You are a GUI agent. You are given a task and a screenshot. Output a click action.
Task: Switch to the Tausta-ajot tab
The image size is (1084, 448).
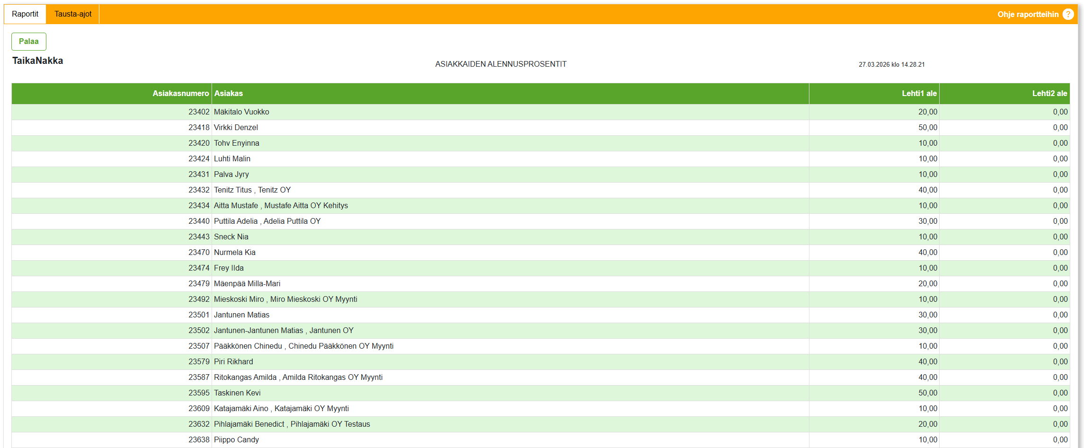coord(73,14)
